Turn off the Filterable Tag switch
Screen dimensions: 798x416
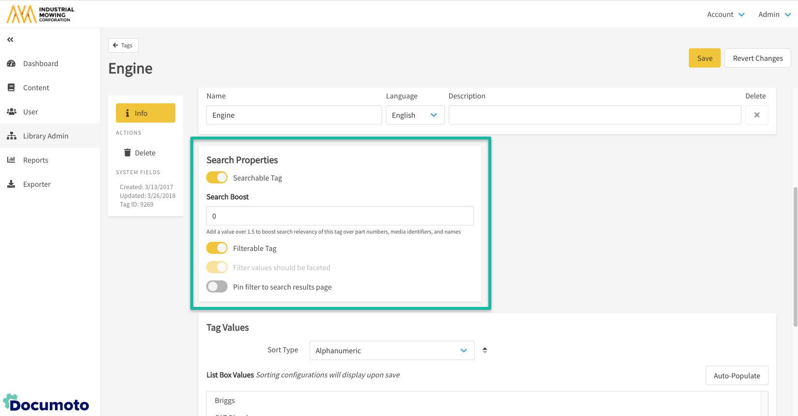point(217,248)
